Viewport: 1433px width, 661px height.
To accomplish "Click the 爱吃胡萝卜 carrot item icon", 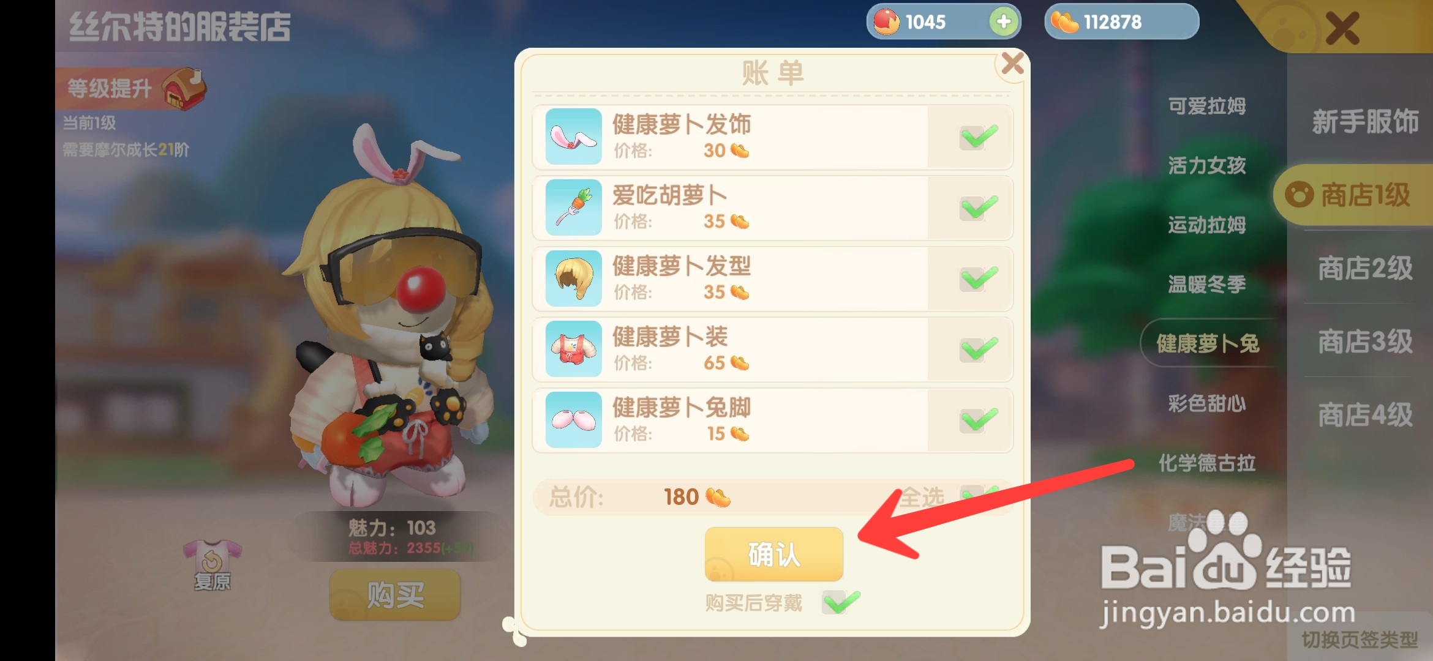I will tap(574, 207).
